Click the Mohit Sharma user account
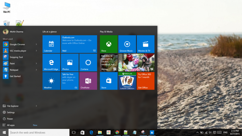This screenshot has height=136, width=242. tap(13, 32)
